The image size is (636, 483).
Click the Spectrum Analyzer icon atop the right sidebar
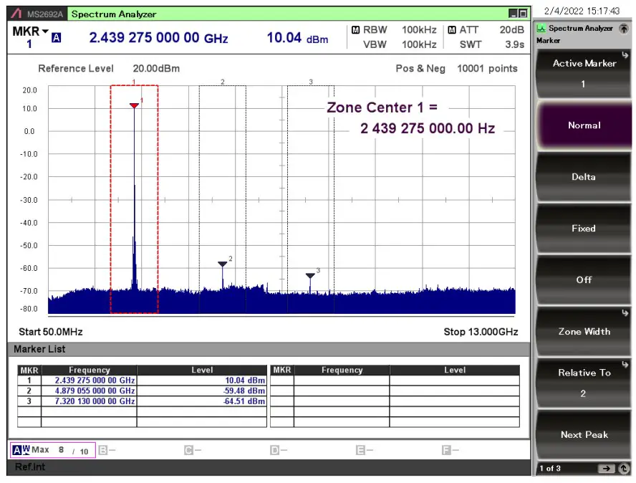pyautogui.click(x=541, y=29)
